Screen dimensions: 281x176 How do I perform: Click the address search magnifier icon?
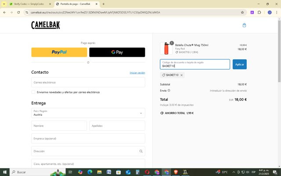[x=141, y=151]
